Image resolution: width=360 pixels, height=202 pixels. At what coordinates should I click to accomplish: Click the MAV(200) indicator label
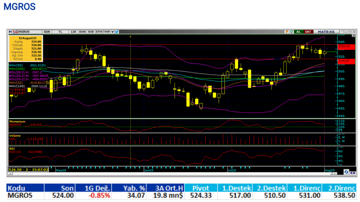pyautogui.click(x=28, y=69)
